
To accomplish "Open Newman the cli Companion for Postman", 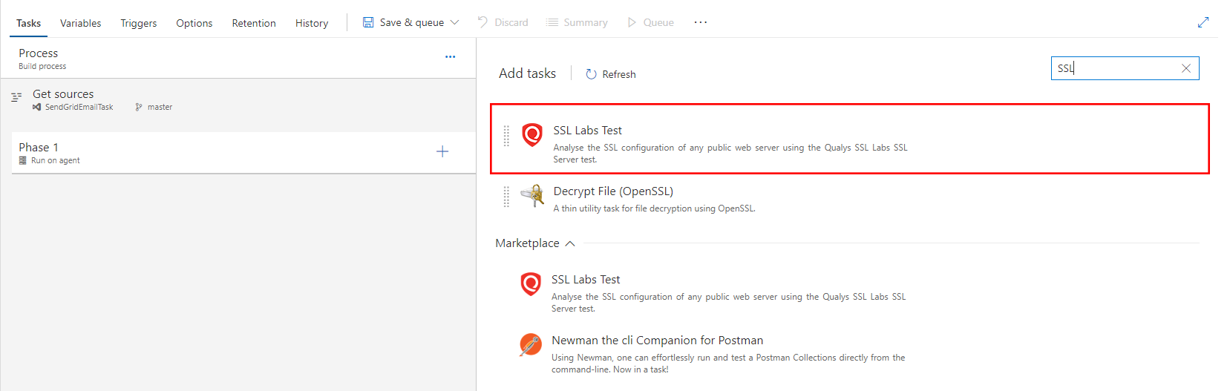I will (657, 341).
